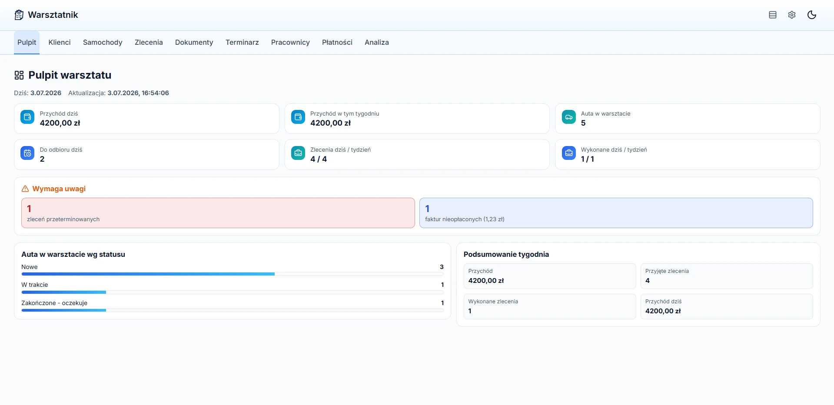Open the Samochody tab
834x405 pixels.
103,43
